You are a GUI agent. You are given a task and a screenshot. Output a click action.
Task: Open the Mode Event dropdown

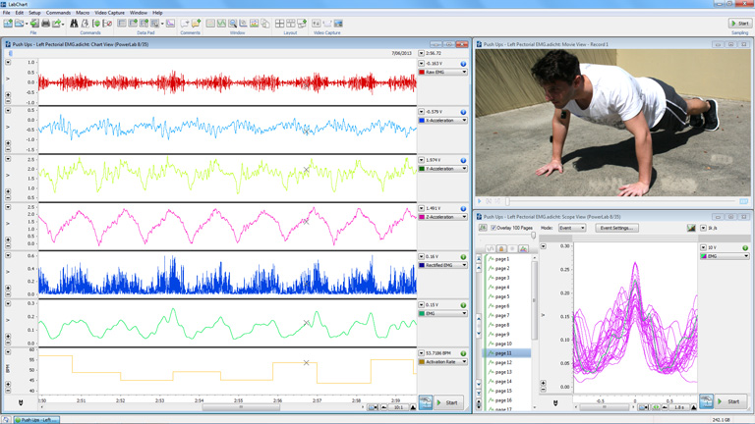(572, 228)
